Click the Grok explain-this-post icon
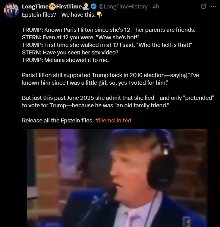Screen dimensions: 220x227 click(203, 6)
